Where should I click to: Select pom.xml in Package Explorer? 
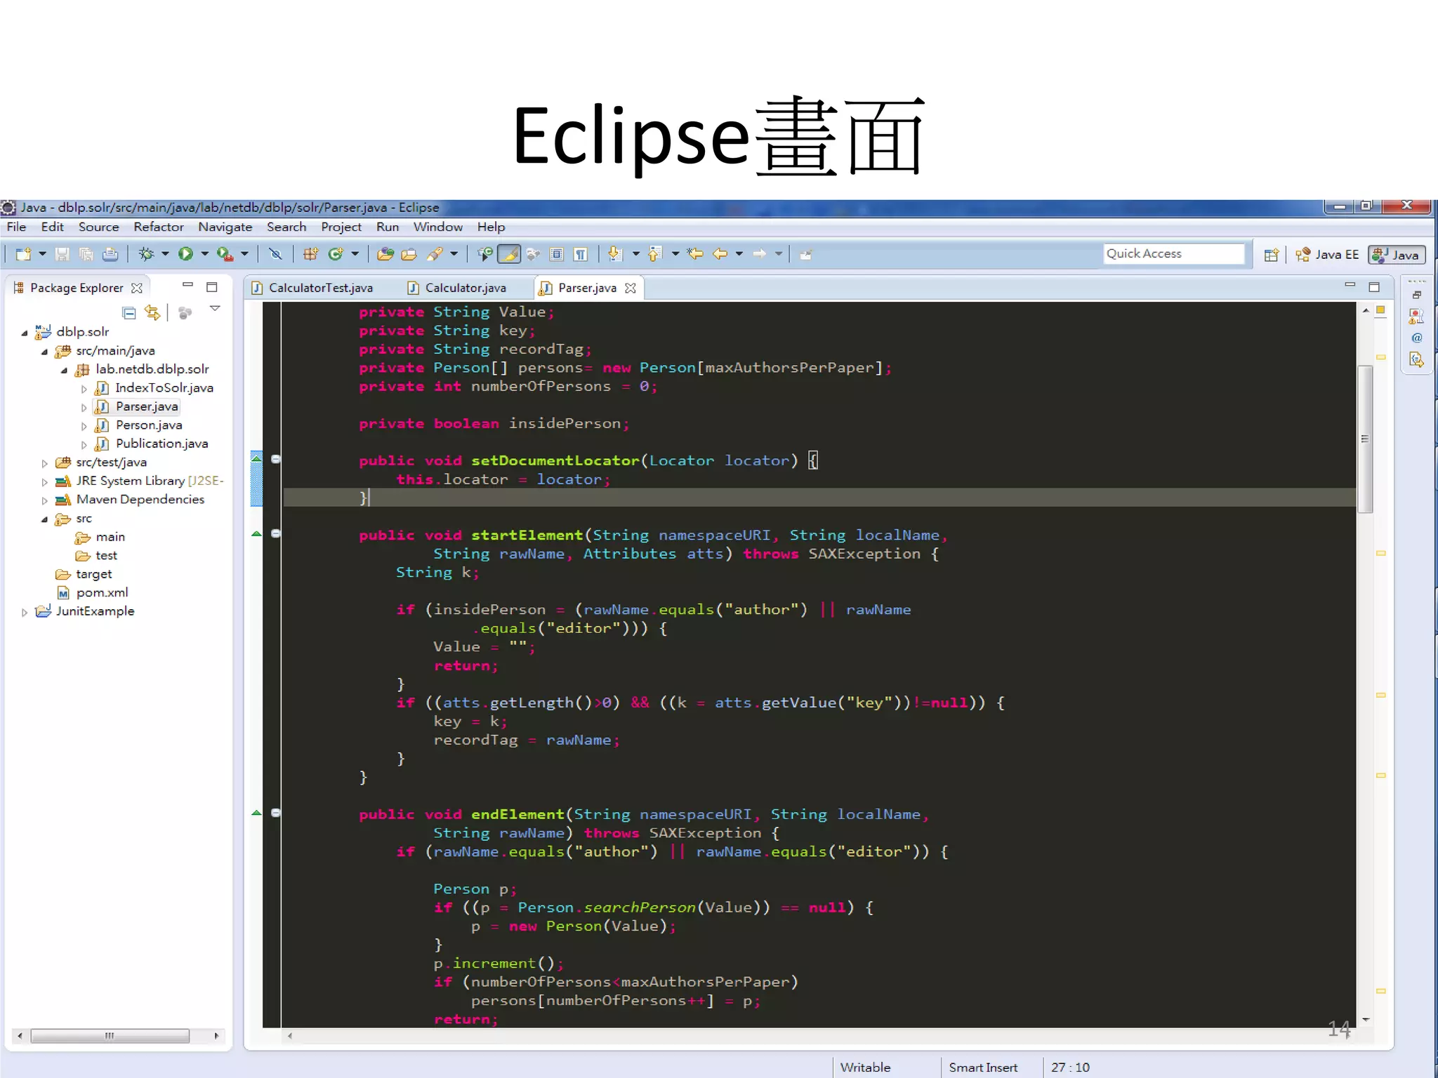102,592
